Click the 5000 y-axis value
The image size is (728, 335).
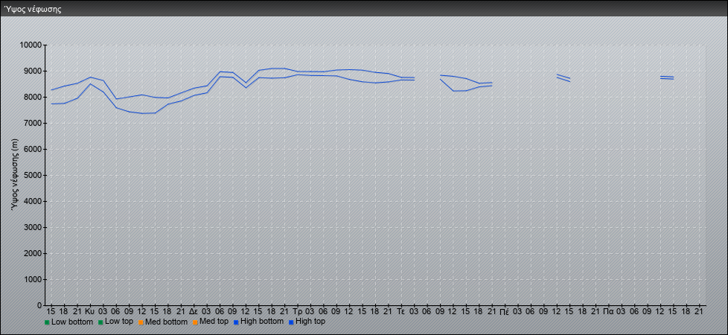coord(33,175)
